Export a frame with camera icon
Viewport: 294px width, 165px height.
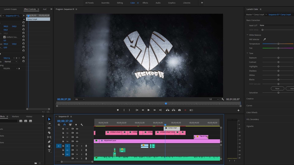point(179,110)
